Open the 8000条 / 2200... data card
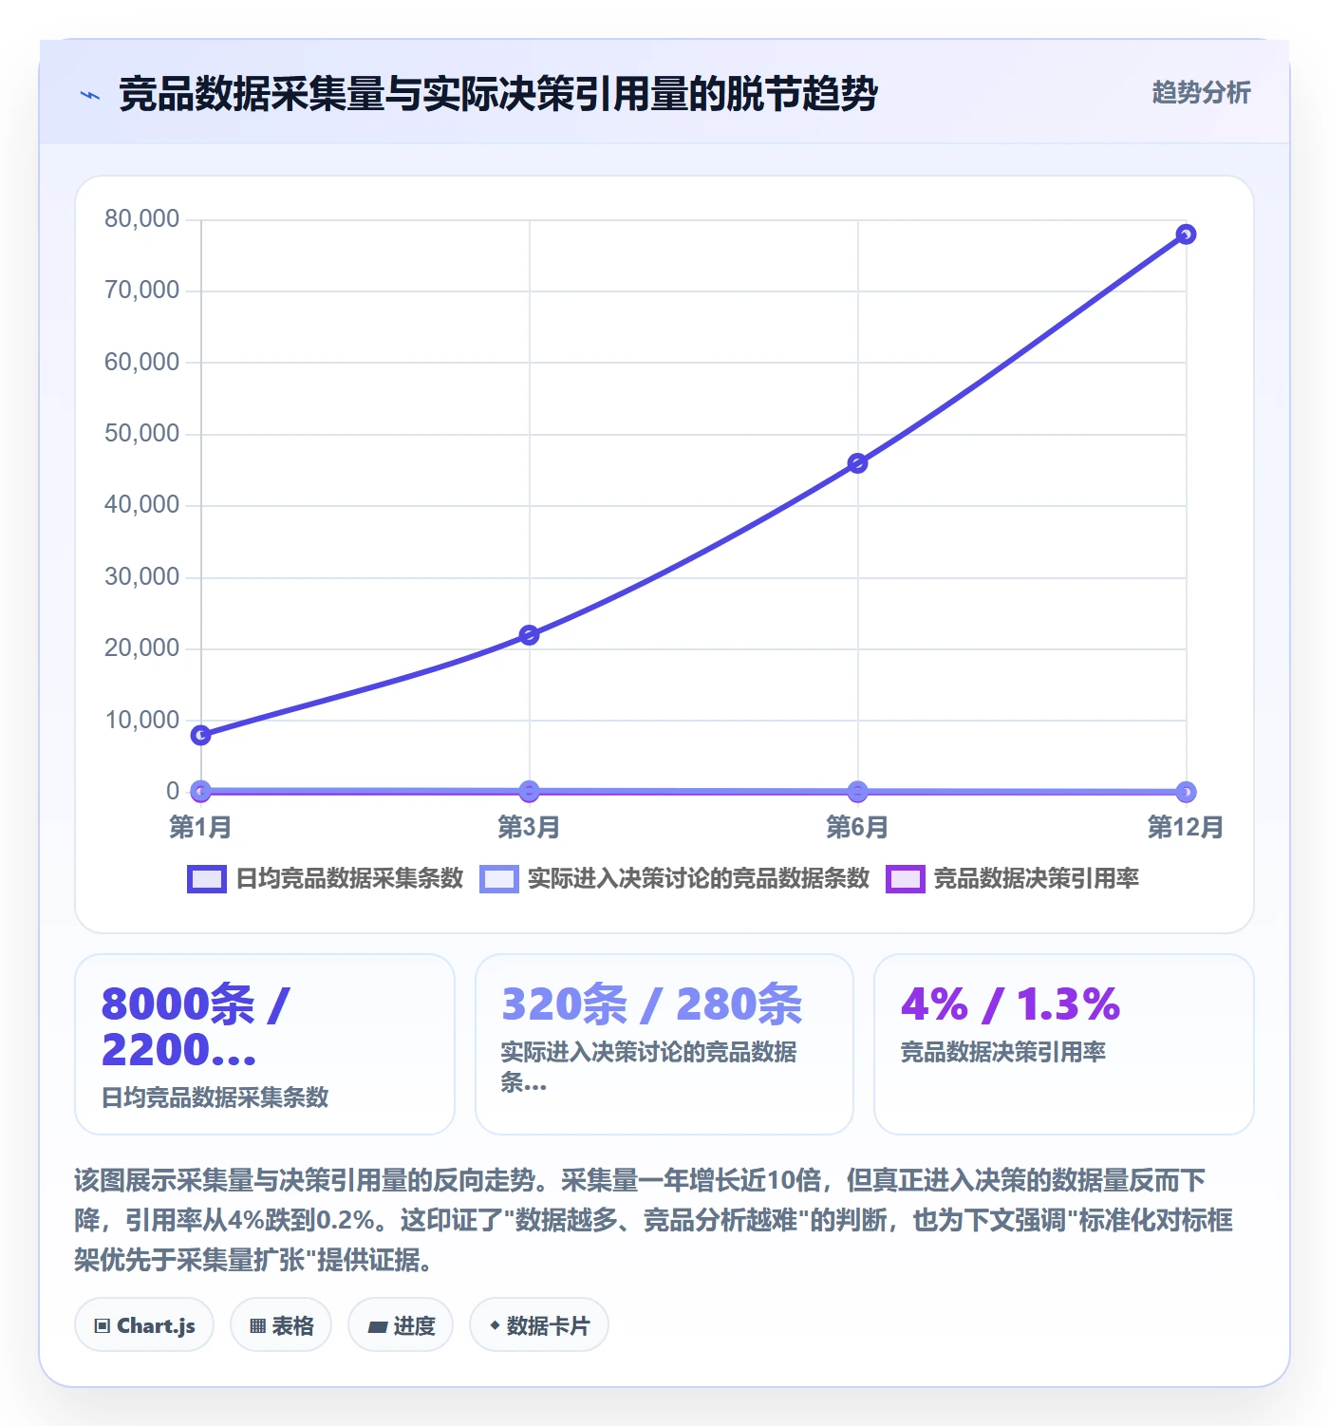 tap(265, 1044)
